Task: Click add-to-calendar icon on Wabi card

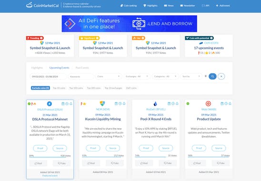Action: tap(222, 103)
